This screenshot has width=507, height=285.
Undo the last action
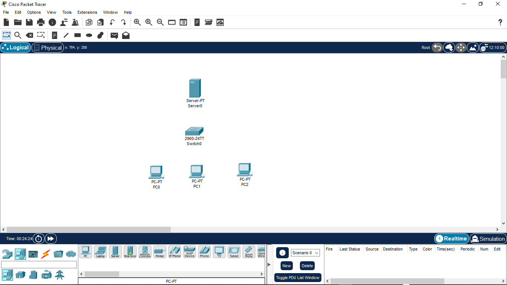(x=112, y=22)
